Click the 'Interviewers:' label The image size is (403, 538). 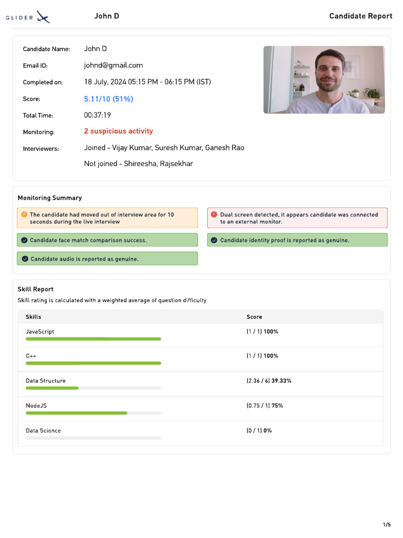click(41, 149)
